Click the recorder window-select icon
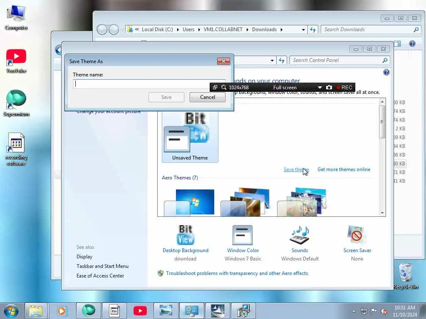The image size is (426, 319). 215,87
